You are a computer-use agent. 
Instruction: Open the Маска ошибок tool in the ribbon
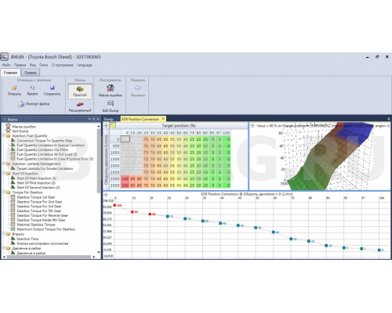coord(111,91)
